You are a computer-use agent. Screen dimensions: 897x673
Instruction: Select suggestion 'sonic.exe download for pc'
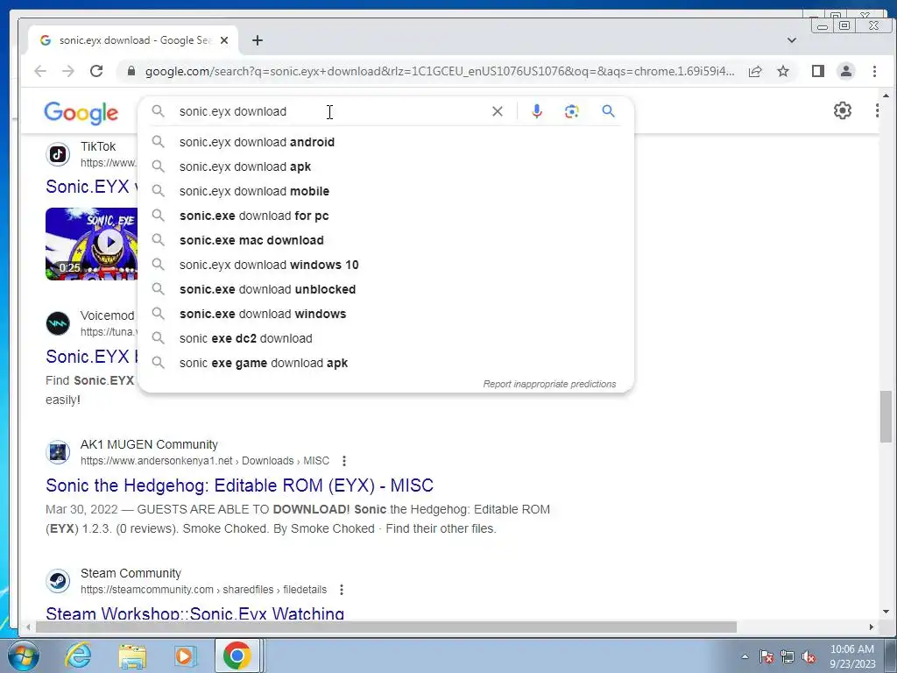coord(385,216)
